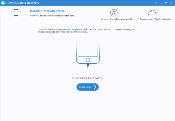This screenshot has width=175, height=121.
Task: Open the title bar dropdown menu icon
Action: (156, 2)
